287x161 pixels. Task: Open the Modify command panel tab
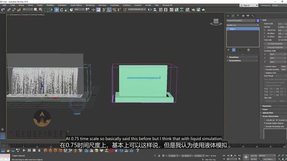pos(233,16)
